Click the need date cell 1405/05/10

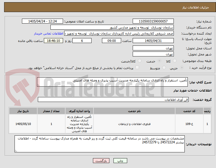point(23,124)
